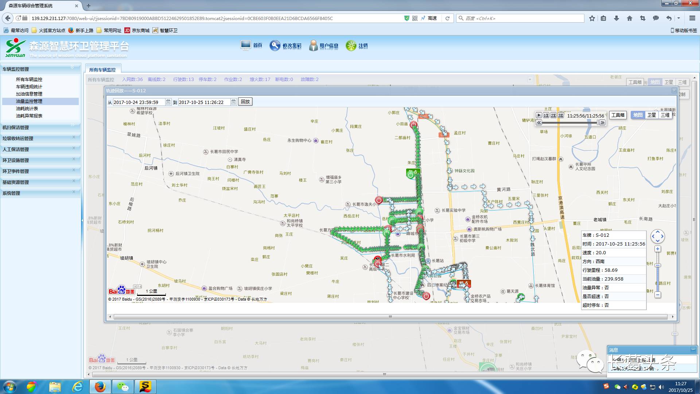The width and height of the screenshot is (700, 394).
Task: Set playback speed to 2X
Action: point(553,115)
